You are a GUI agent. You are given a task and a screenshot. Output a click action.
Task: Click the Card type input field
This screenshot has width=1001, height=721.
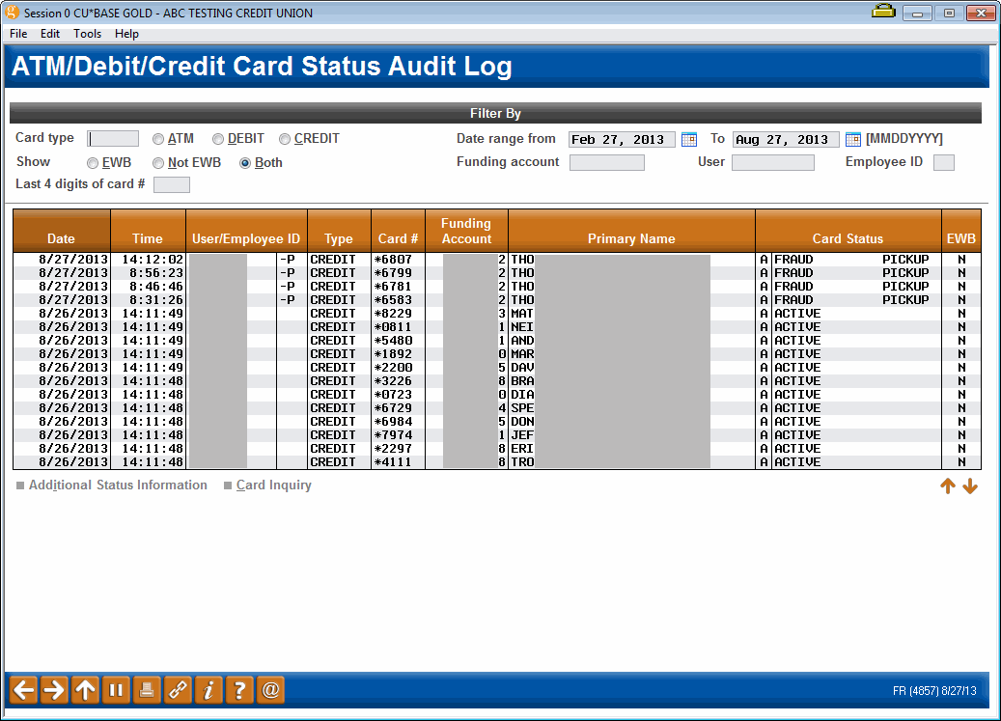[x=113, y=138]
